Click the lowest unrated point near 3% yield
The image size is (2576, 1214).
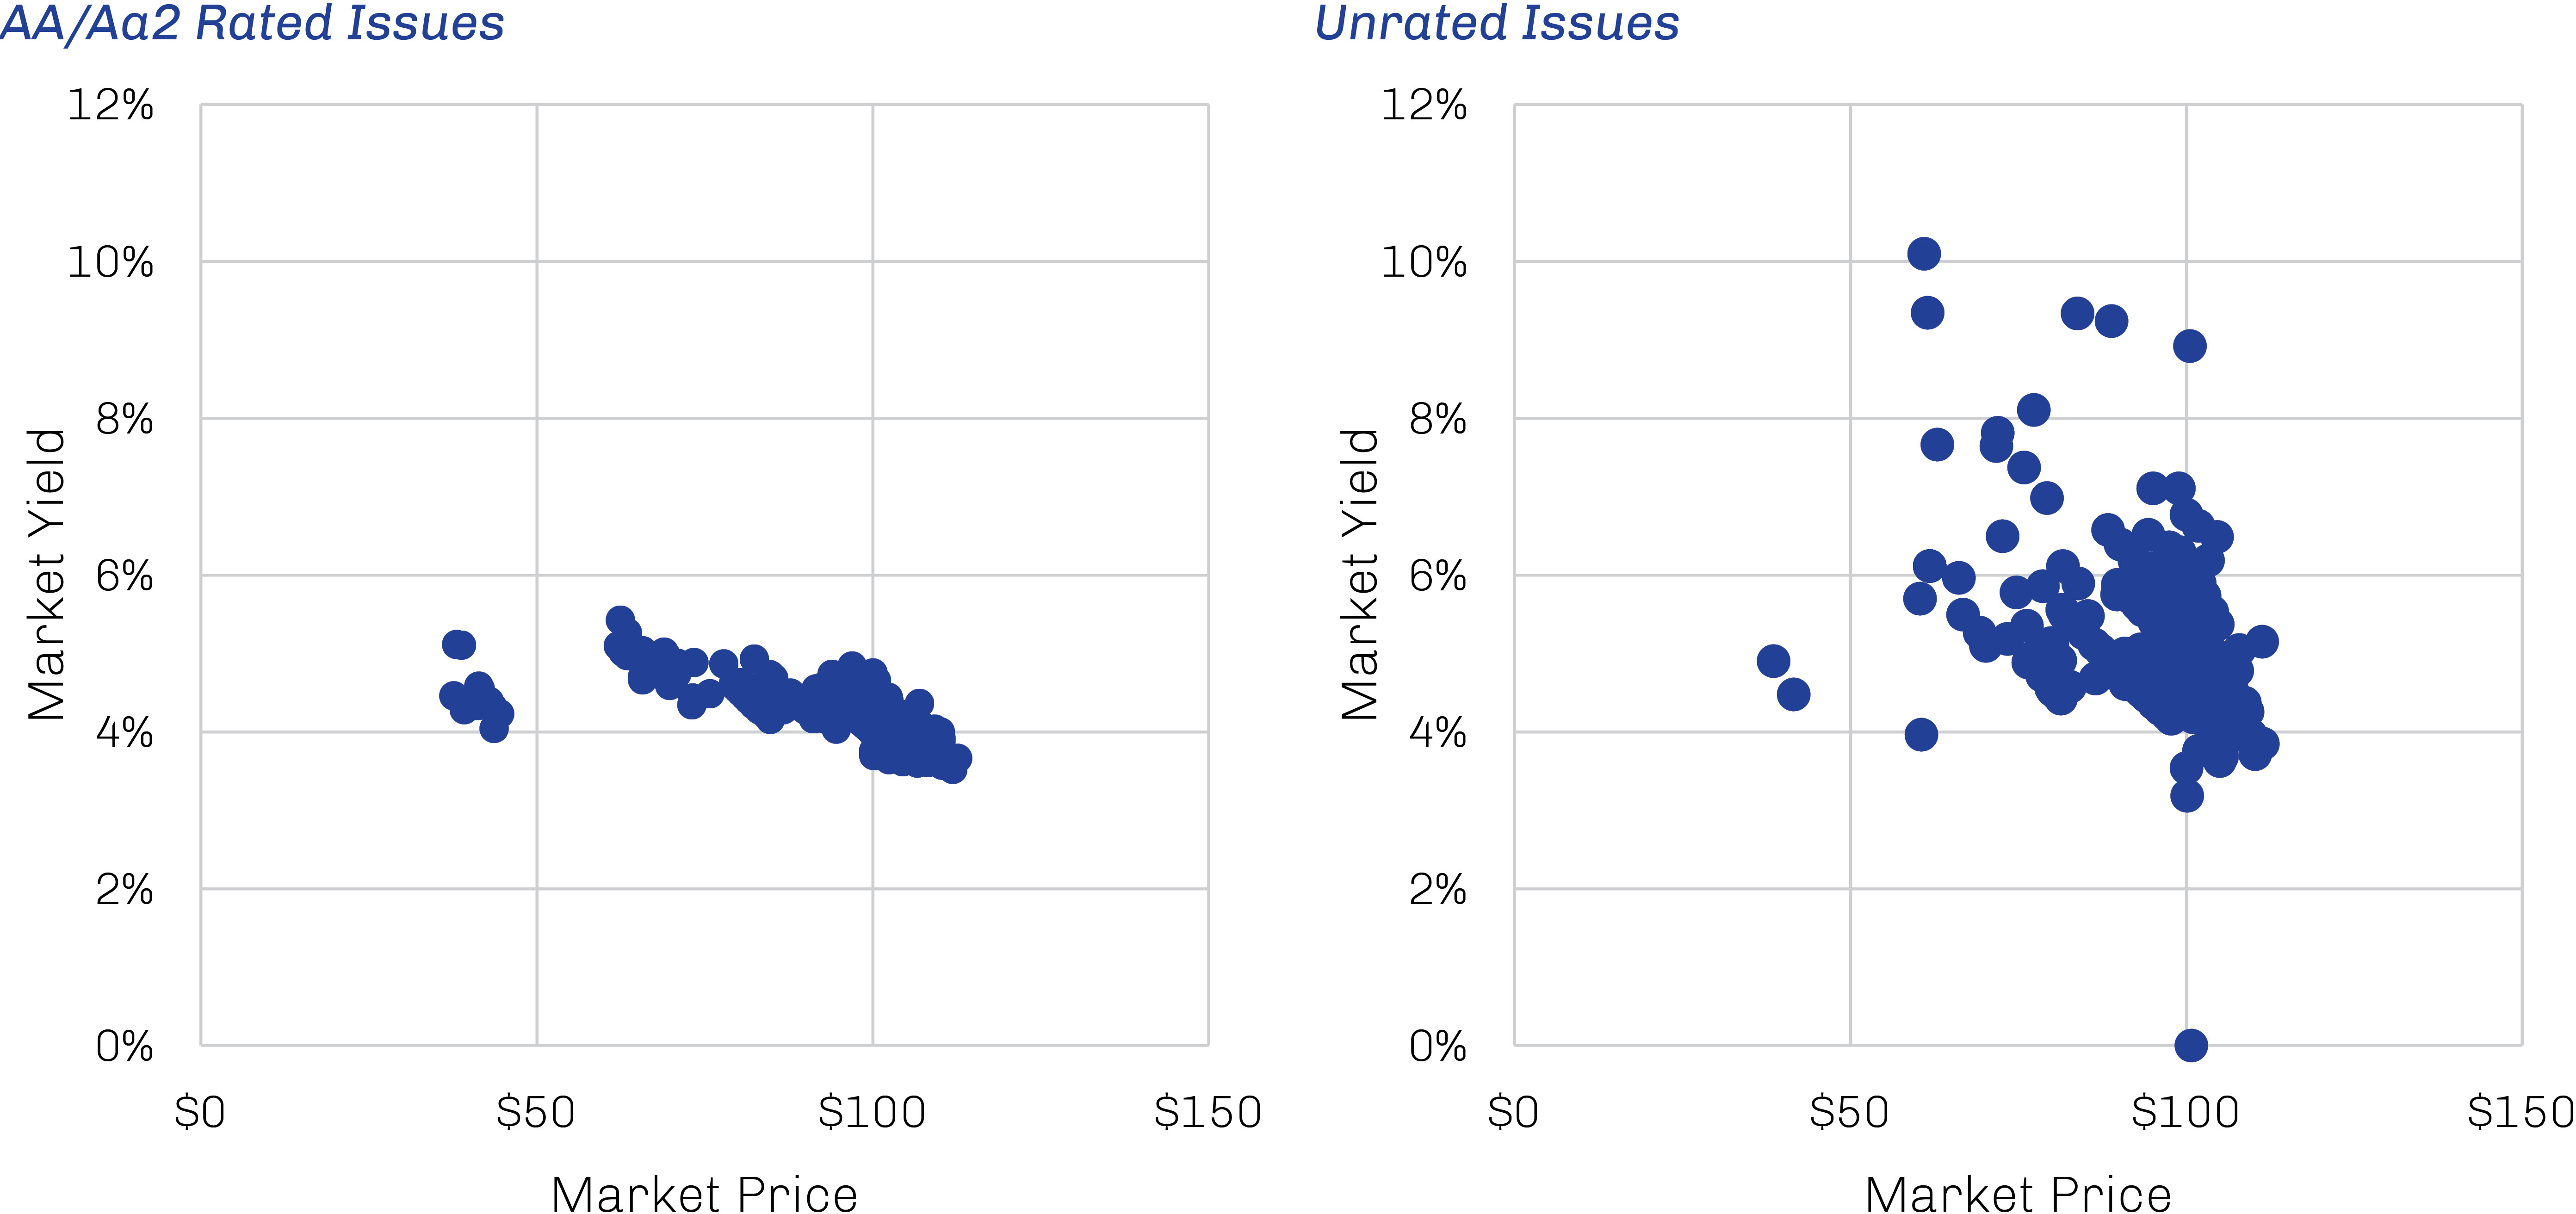pyautogui.click(x=2187, y=796)
